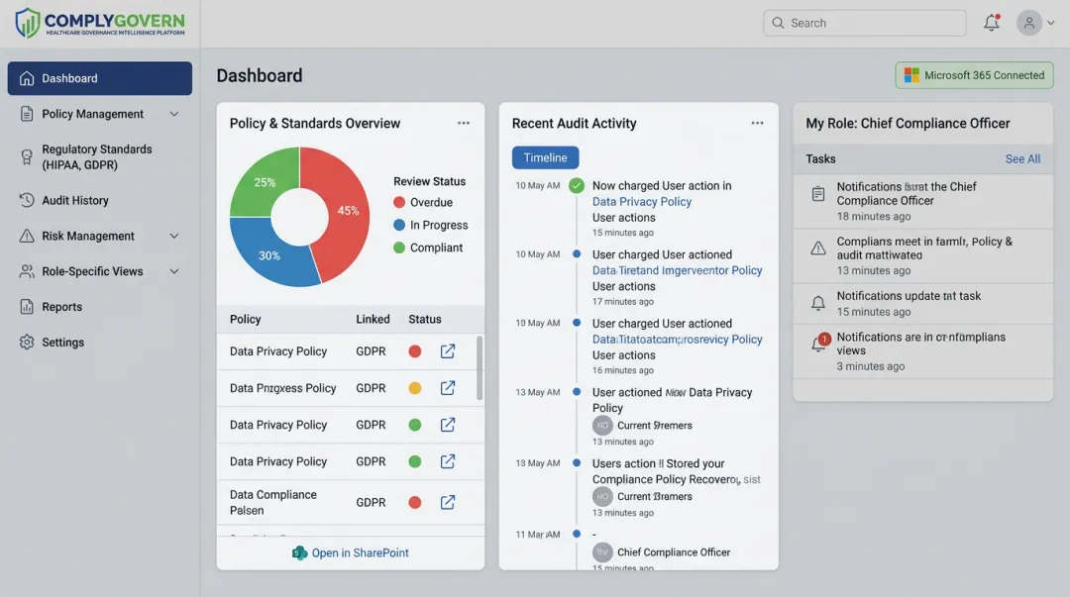Open external link for fourth row's Data Privacy Policy
The height and width of the screenshot is (597, 1070).
point(448,462)
